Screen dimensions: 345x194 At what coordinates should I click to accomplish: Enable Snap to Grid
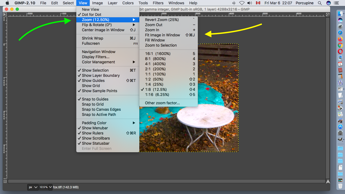(x=108, y=104)
